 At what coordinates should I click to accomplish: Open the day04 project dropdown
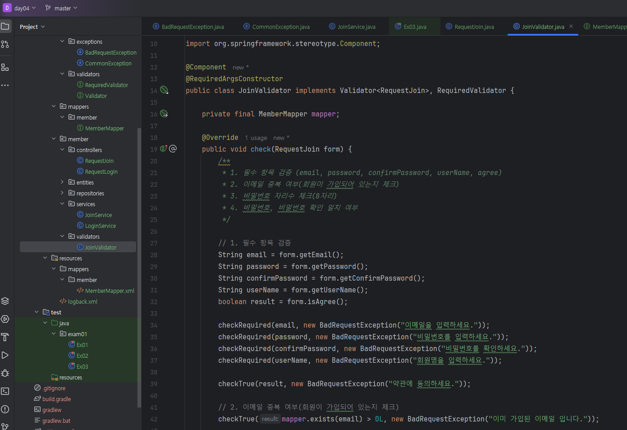tap(25, 8)
